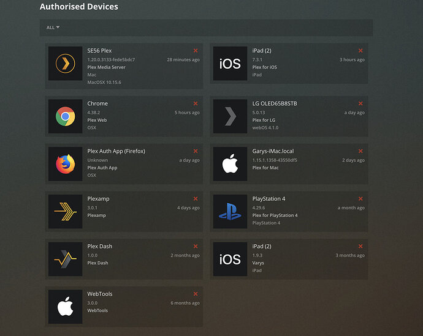This screenshot has height=336, width=423.
Task: Click the 'a month ago' timestamp
Action: (351, 208)
